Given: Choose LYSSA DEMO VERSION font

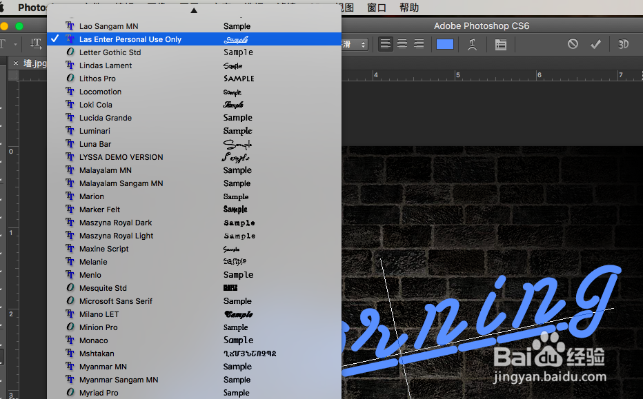Looking at the screenshot, I should tap(195, 157).
